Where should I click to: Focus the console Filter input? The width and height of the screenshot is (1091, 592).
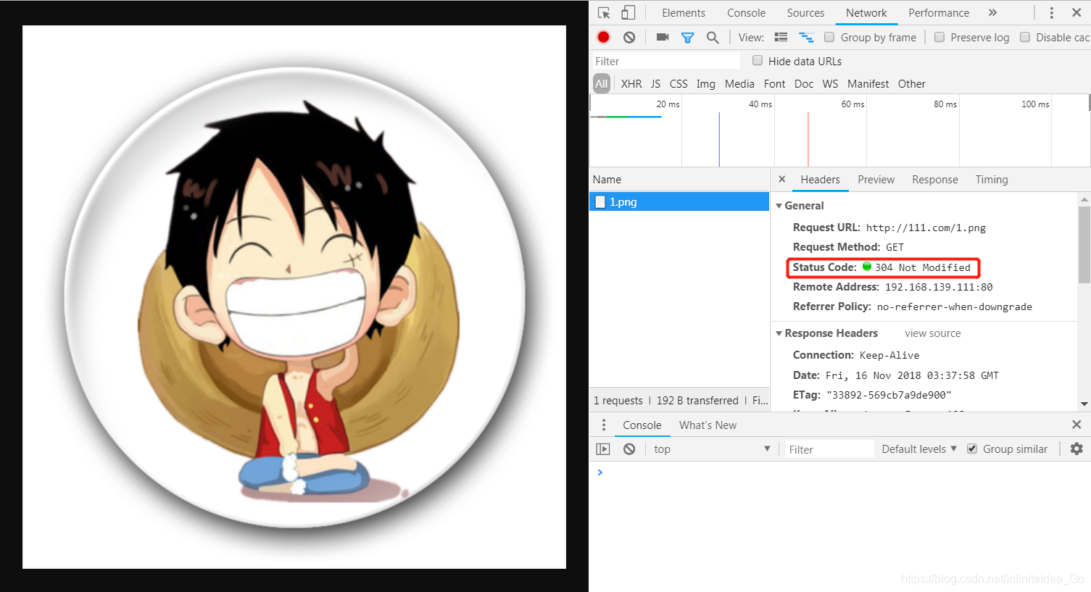coord(829,449)
